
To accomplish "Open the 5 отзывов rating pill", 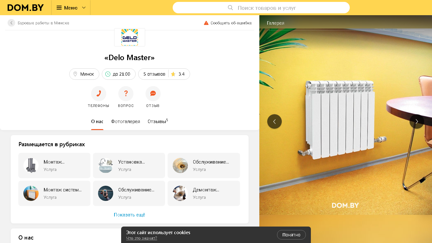I will 164,74.
